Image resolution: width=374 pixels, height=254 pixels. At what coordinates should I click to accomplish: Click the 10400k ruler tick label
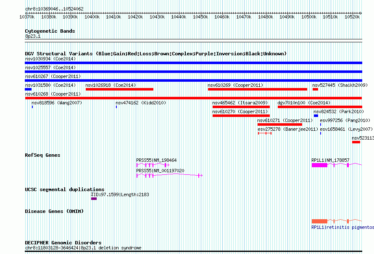click(92, 17)
